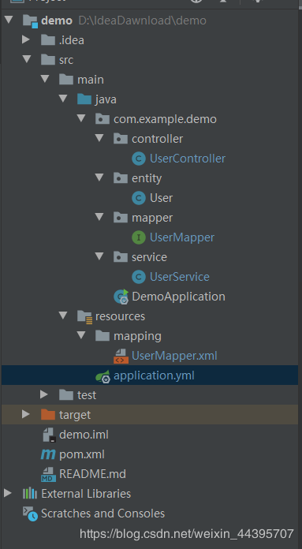Open the README.md file
The height and width of the screenshot is (549, 302).
(93, 474)
